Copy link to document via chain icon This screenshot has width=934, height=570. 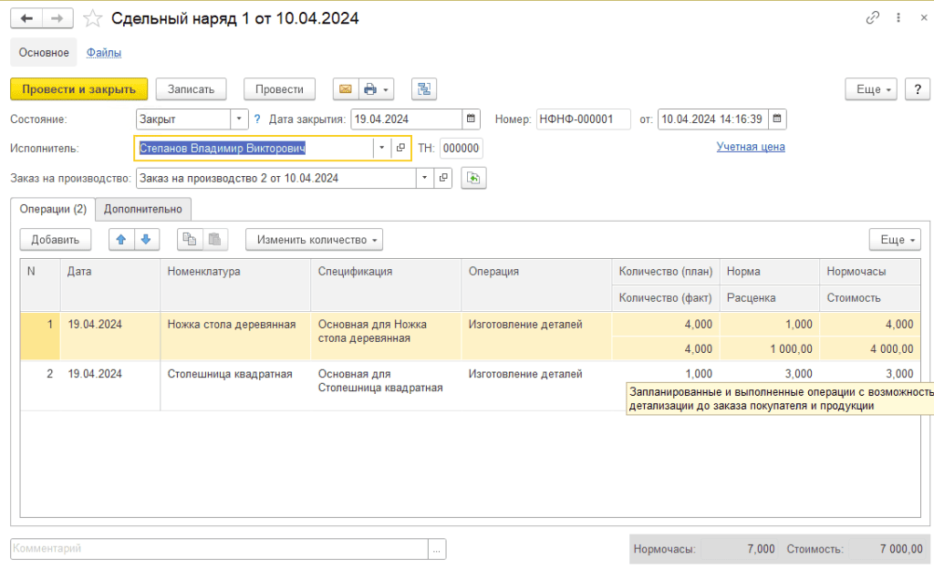point(873,18)
